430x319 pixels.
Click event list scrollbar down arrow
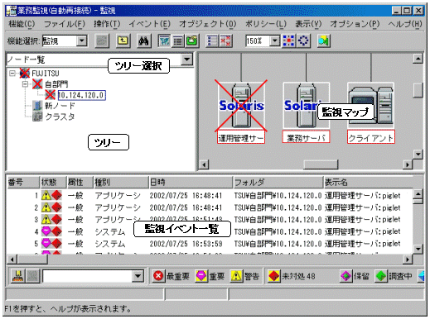[418, 249]
